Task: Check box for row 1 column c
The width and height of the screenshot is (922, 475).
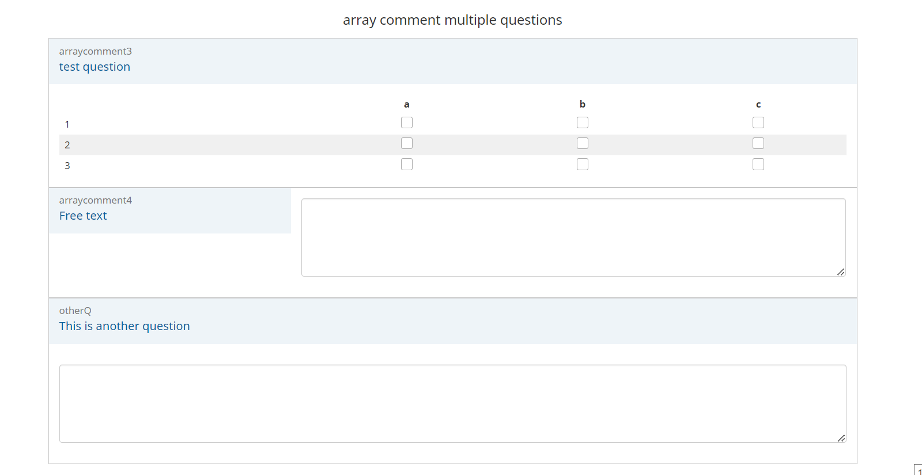Action: click(758, 122)
